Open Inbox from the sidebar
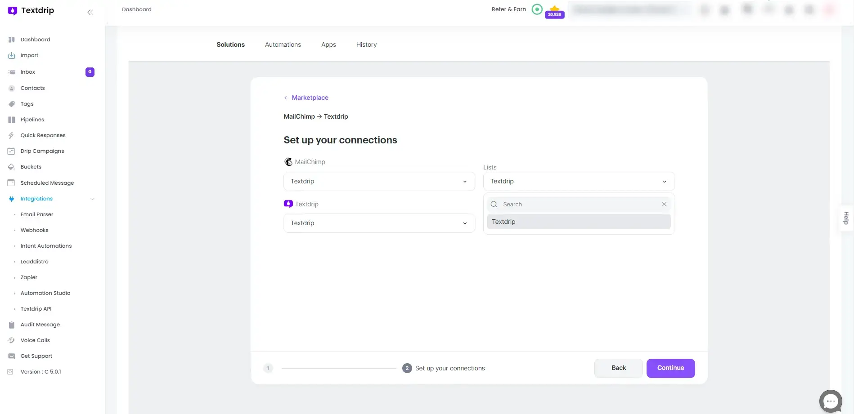The image size is (854, 414). click(27, 72)
